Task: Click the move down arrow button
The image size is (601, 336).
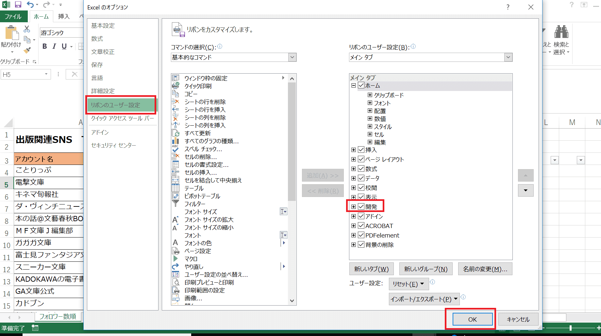Action: (x=526, y=190)
